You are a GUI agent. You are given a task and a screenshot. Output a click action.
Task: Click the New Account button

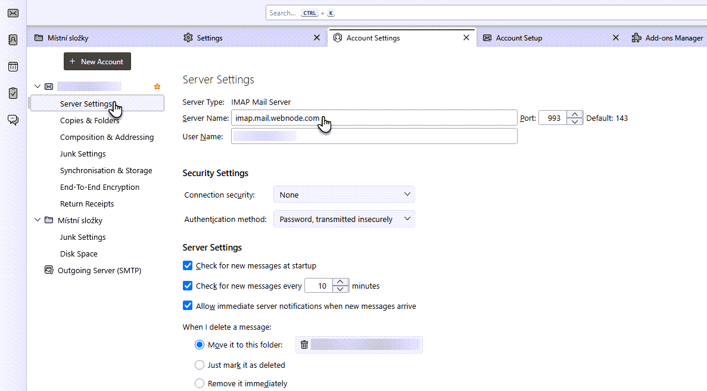click(x=97, y=61)
